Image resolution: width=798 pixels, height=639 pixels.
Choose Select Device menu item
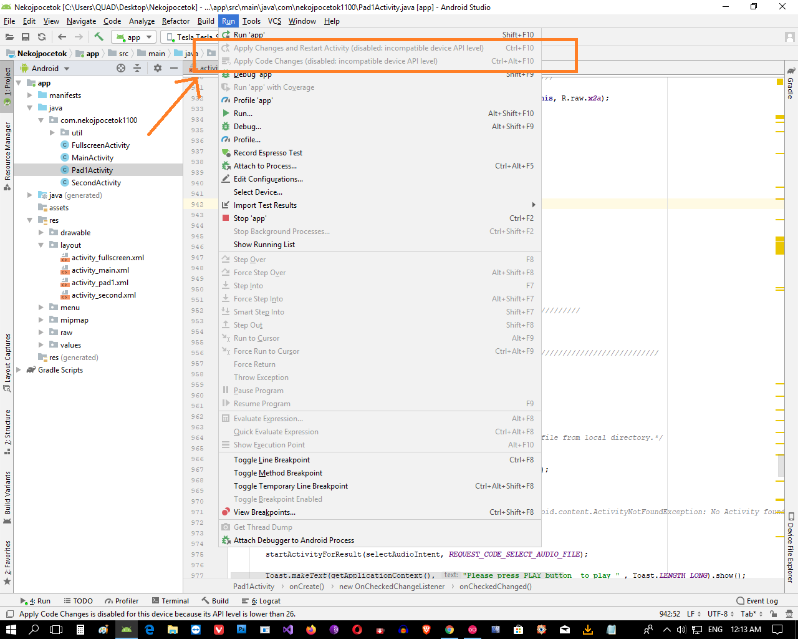[380, 192]
